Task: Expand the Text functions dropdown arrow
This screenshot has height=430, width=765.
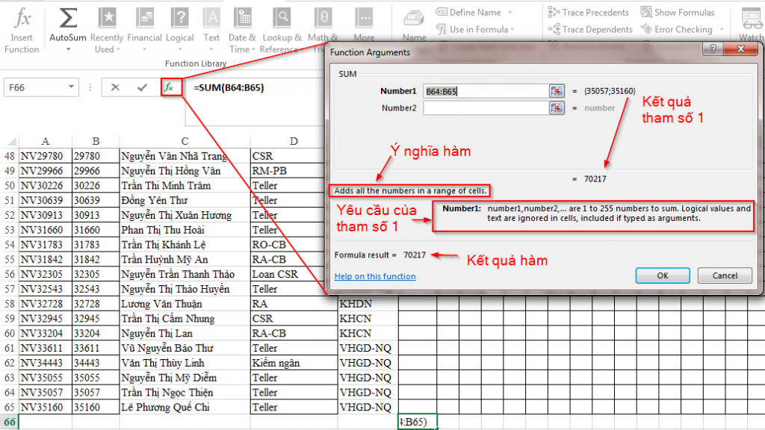Action: coord(211,49)
